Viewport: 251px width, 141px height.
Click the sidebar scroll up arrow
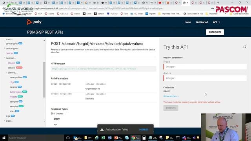pyautogui.click(x=44, y=40)
